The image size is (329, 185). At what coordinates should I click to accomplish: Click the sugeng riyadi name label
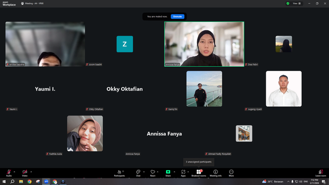[253, 109]
